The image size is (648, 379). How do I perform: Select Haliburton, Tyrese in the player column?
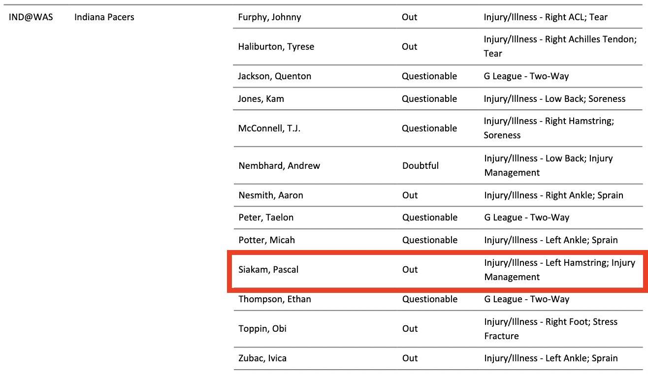point(276,47)
